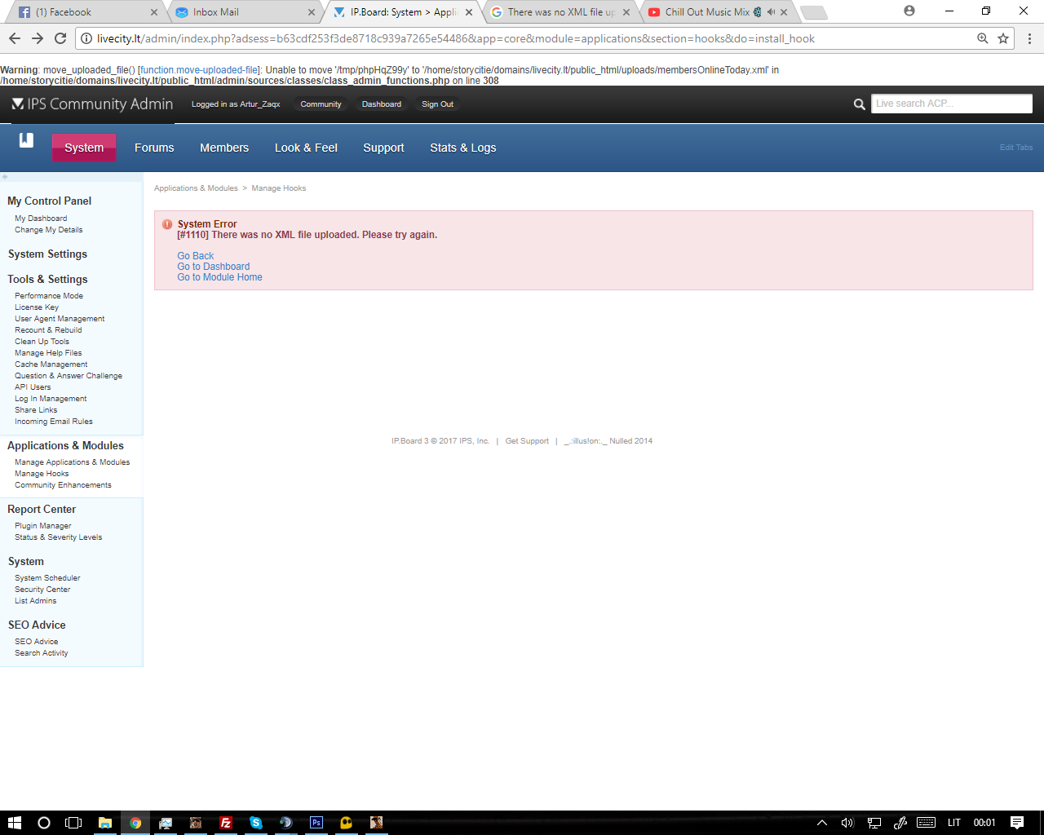Screen dimensions: 1044x835
Task: Click the Live search ACP field
Action: (x=952, y=104)
